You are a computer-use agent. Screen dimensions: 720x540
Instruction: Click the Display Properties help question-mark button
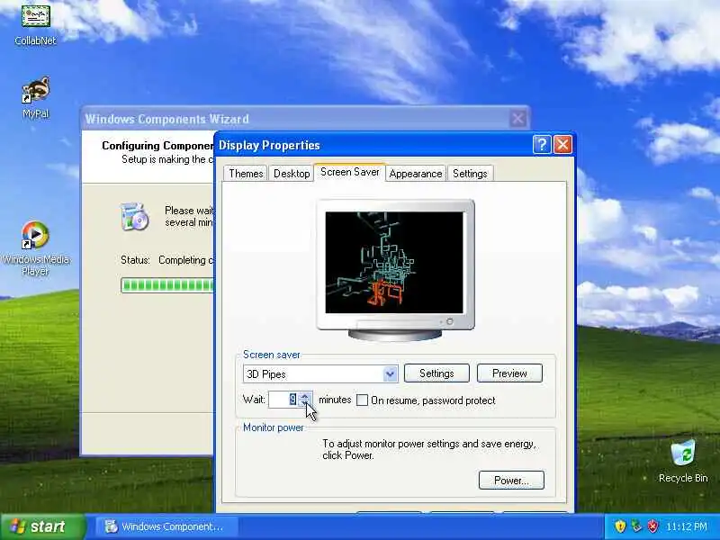pos(542,145)
